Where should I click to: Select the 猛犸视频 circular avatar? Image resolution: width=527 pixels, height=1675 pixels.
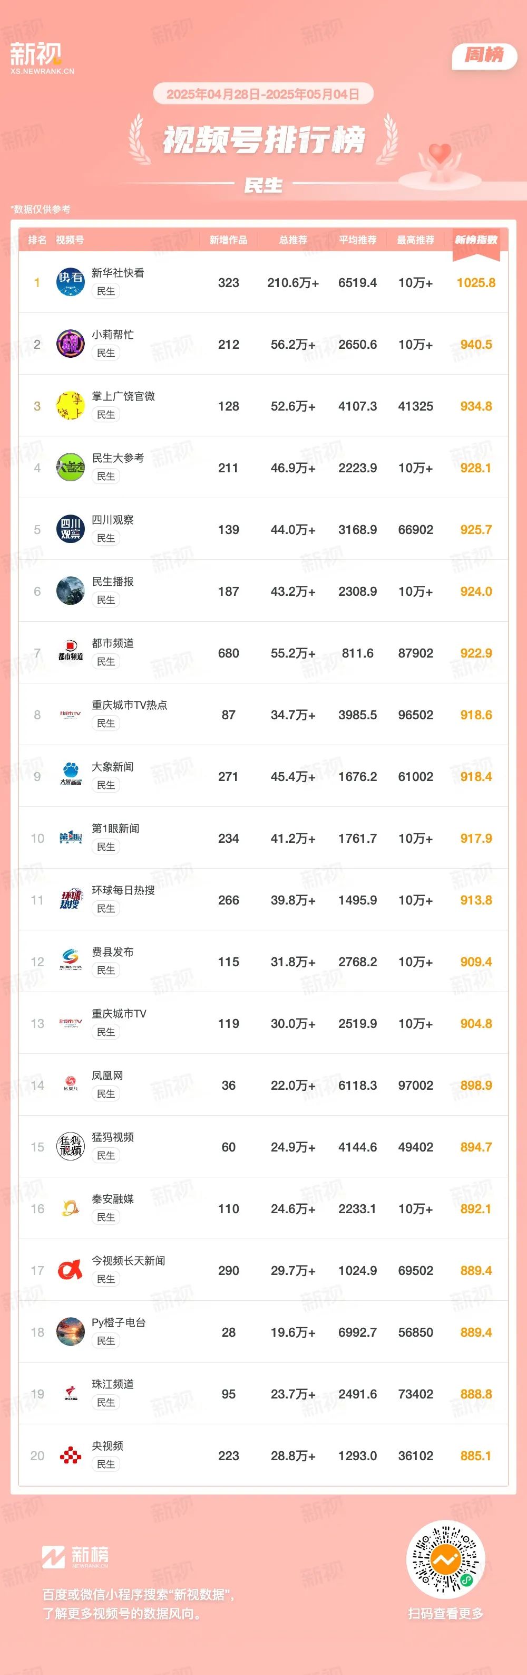pos(70,1147)
